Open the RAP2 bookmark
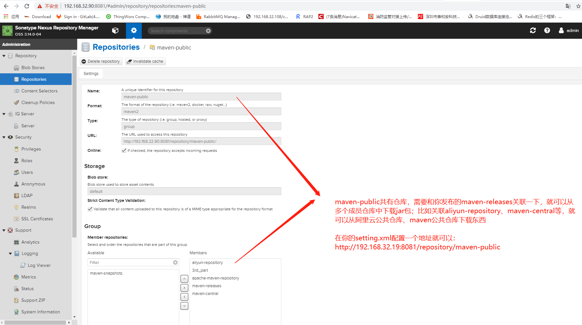Image resolution: width=582 pixels, height=325 pixels. pyautogui.click(x=305, y=16)
